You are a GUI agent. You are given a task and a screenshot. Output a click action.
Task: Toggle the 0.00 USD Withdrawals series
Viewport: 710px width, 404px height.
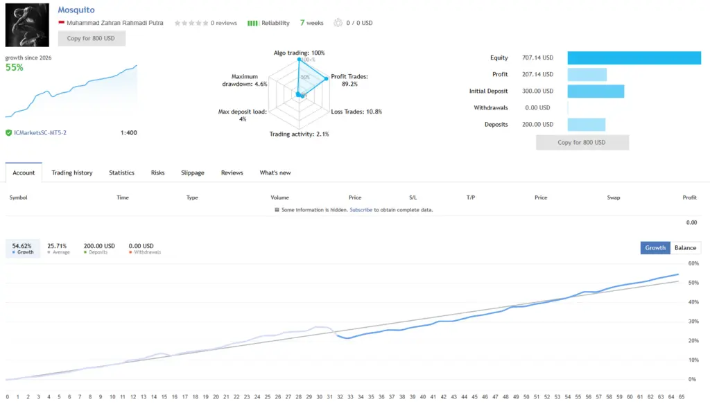click(144, 248)
